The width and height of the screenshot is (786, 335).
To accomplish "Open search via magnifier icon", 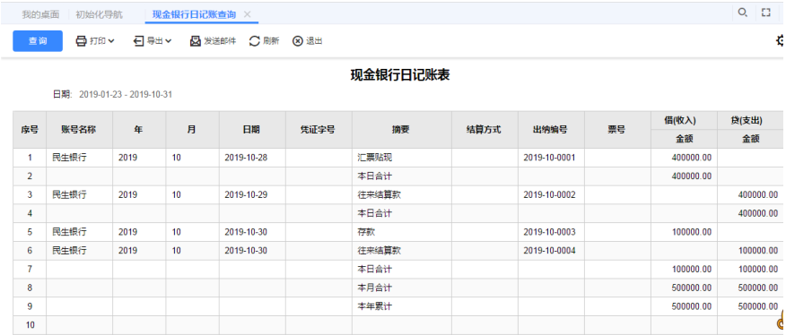I will pyautogui.click(x=743, y=13).
